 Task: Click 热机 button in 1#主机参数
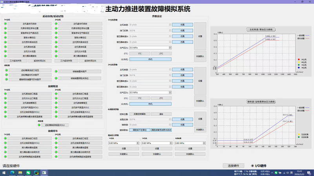click(150, 59)
